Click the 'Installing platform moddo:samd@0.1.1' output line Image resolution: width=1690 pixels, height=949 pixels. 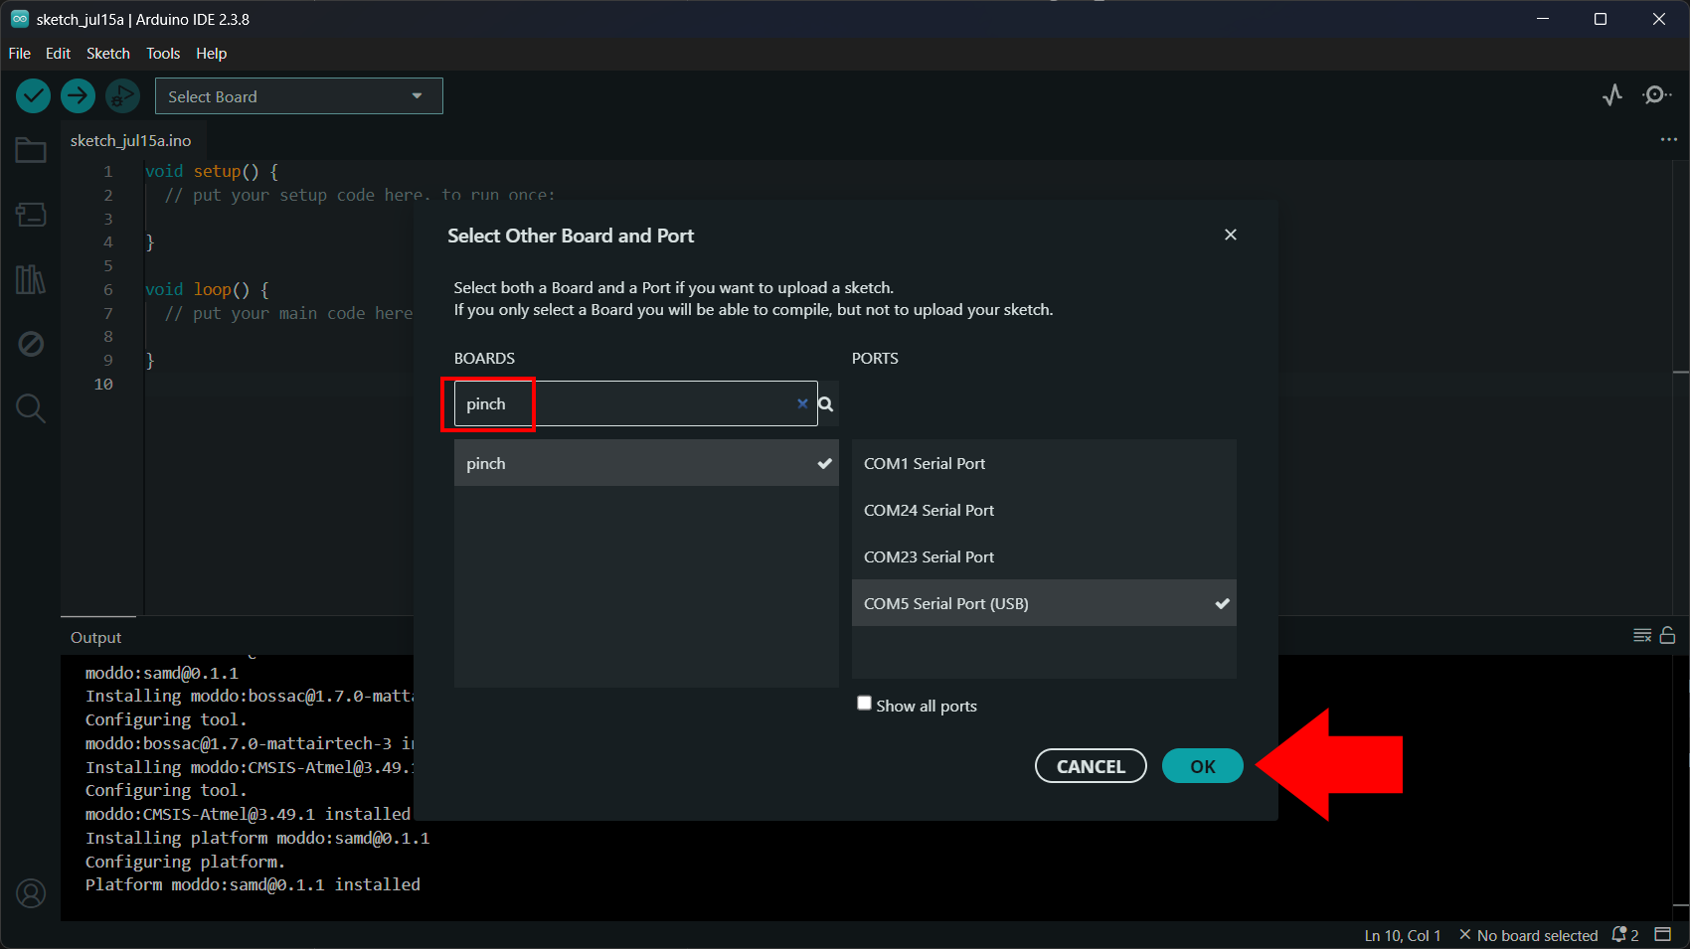click(257, 838)
